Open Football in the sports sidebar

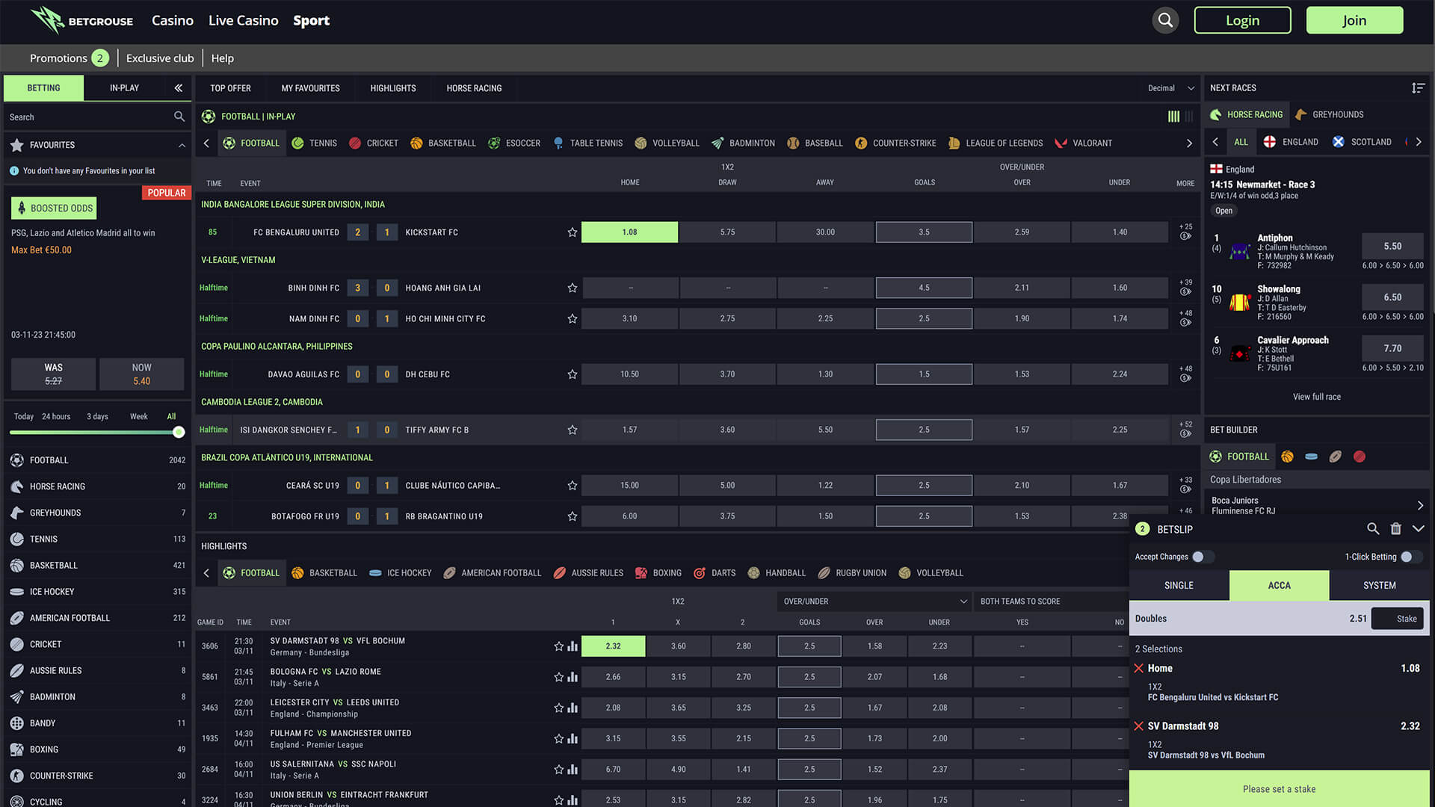[x=97, y=460]
